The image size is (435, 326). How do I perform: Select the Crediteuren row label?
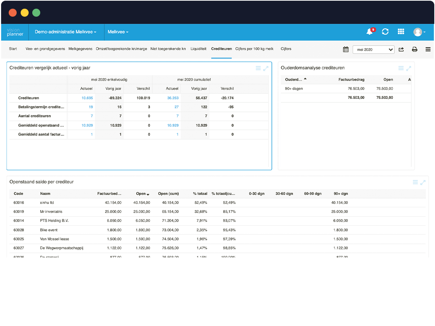coord(29,98)
